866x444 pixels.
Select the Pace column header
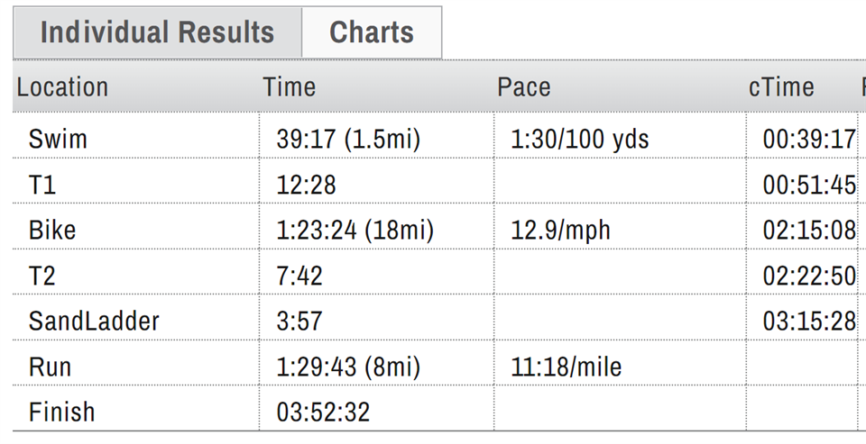[x=523, y=87]
